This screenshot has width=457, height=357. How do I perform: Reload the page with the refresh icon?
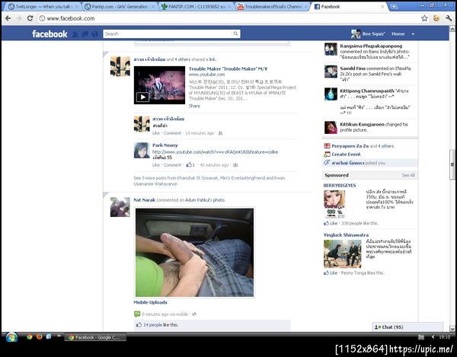point(30,18)
